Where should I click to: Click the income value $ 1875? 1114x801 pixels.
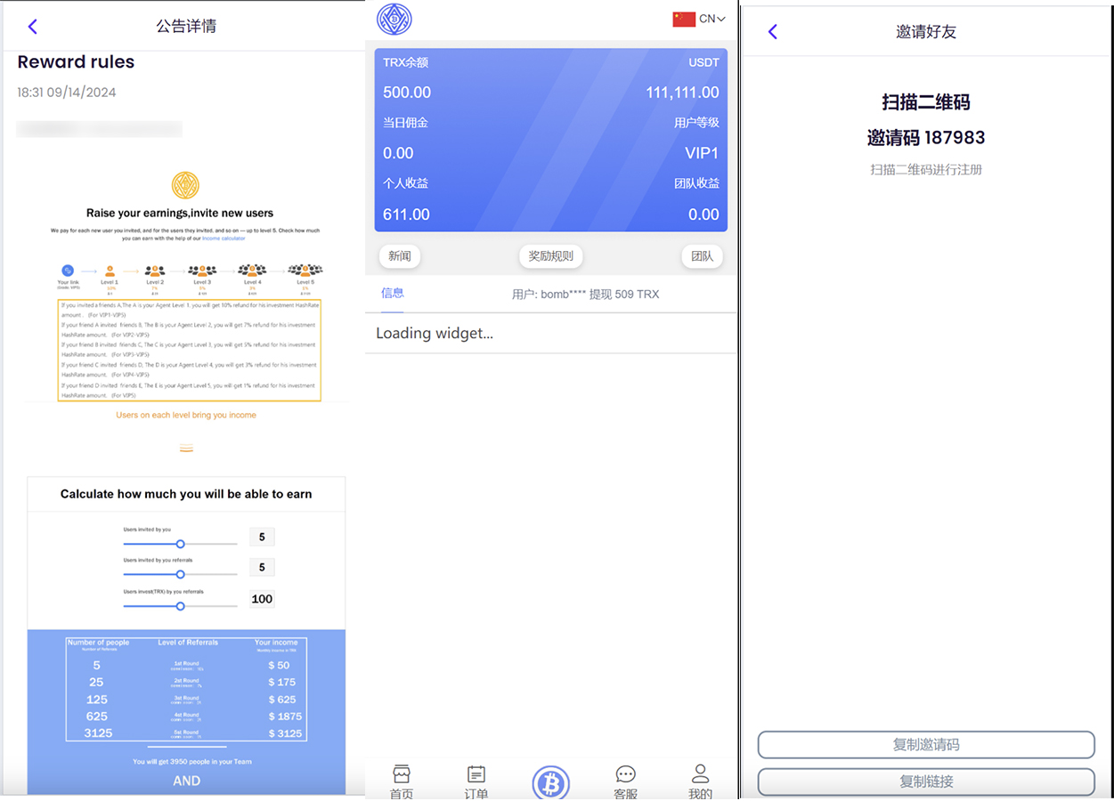(x=285, y=716)
